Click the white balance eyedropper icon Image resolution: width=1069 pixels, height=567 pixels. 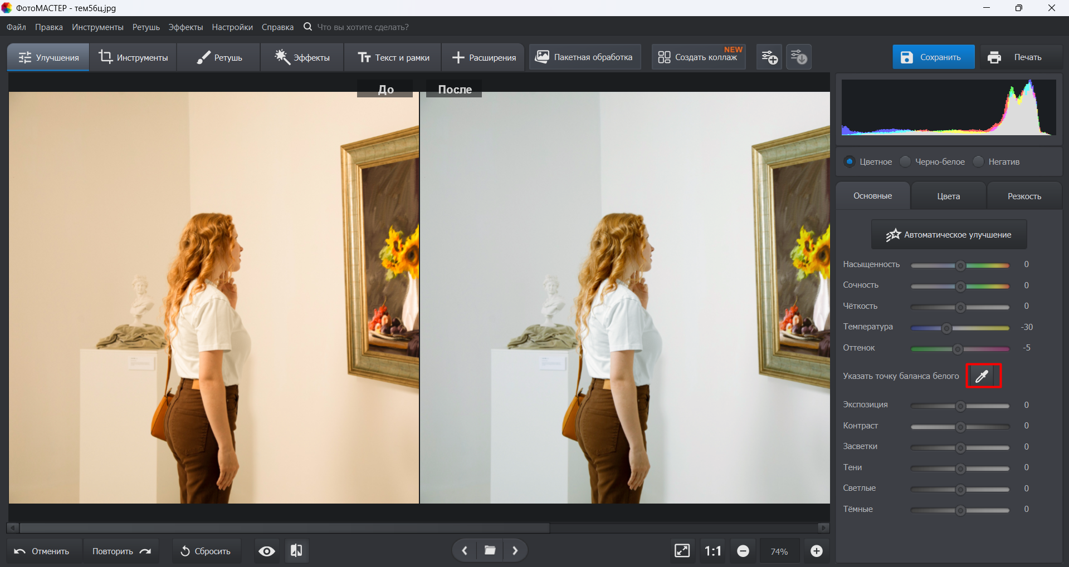click(x=983, y=376)
